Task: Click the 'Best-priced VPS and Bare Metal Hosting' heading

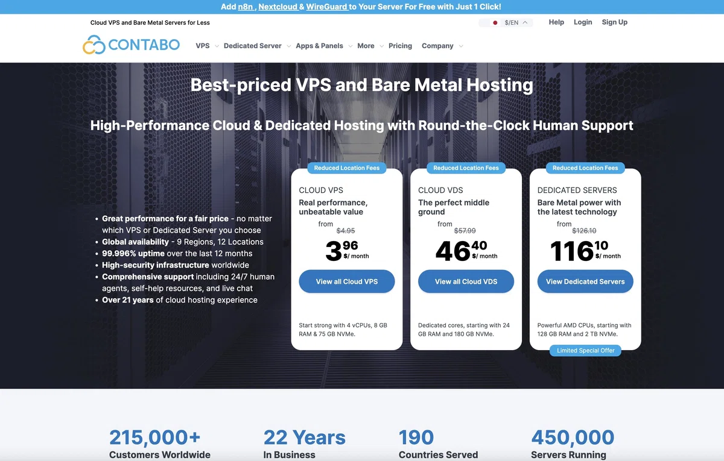Action: pos(362,85)
